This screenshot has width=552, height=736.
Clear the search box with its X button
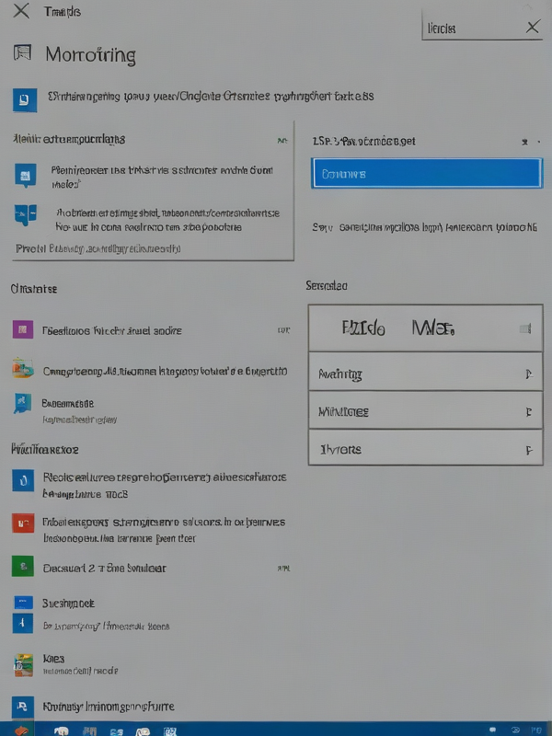(x=533, y=28)
